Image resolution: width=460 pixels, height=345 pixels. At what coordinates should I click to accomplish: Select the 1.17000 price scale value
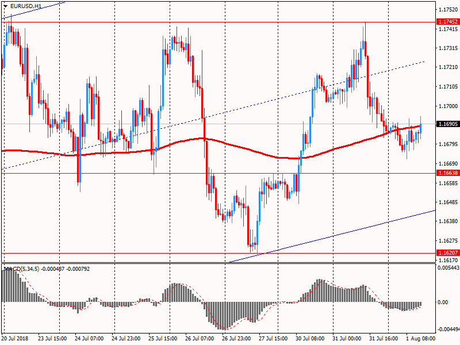pos(448,106)
